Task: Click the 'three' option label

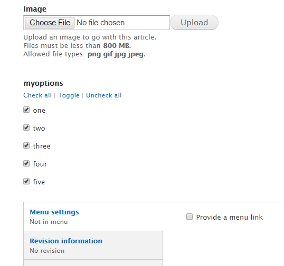Action: 42,146
